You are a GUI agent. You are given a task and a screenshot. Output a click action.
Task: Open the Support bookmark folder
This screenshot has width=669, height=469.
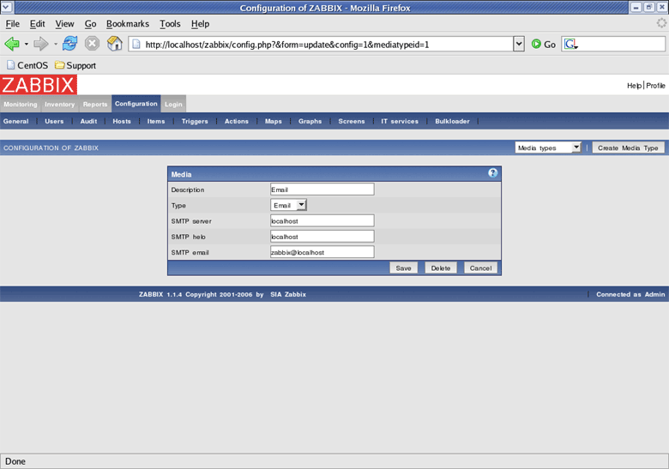tap(75, 65)
